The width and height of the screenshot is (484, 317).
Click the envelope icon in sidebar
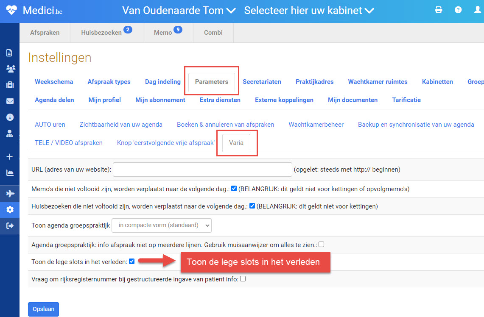pyautogui.click(x=9, y=101)
